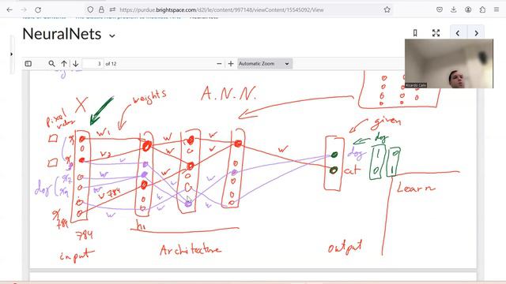The height and width of the screenshot is (284, 506).
Task: Bookmark this page with the star icon
Action: [387, 9]
